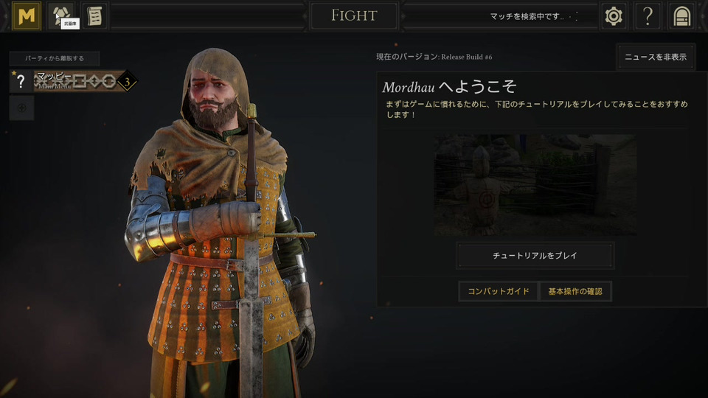Leave the party (パーティから離脱する)
This screenshot has height=398, width=708.
[55, 58]
